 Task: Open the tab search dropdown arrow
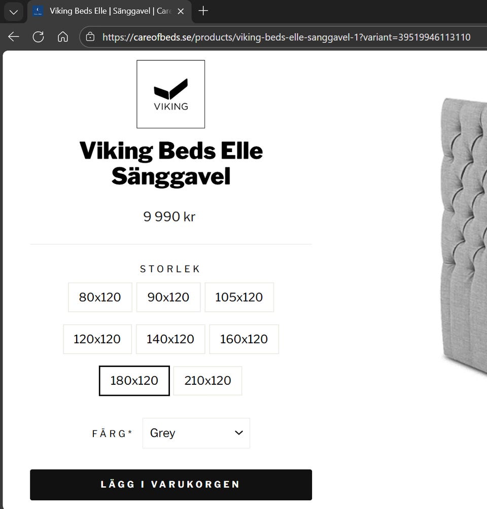[14, 11]
